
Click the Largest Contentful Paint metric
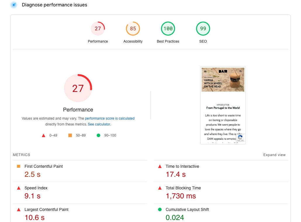point(46,209)
